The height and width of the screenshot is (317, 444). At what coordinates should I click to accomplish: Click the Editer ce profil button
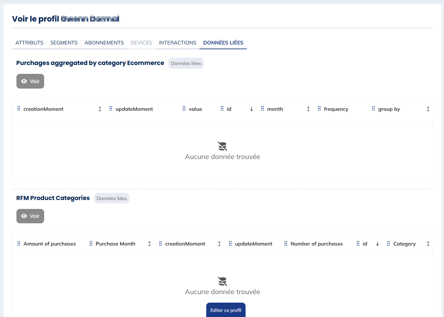[x=226, y=310]
